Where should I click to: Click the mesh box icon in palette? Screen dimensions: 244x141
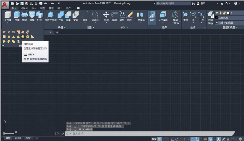click(x=4, y=37)
